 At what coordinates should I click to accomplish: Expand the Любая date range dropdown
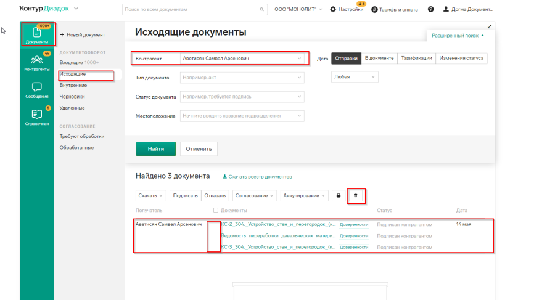coord(355,77)
